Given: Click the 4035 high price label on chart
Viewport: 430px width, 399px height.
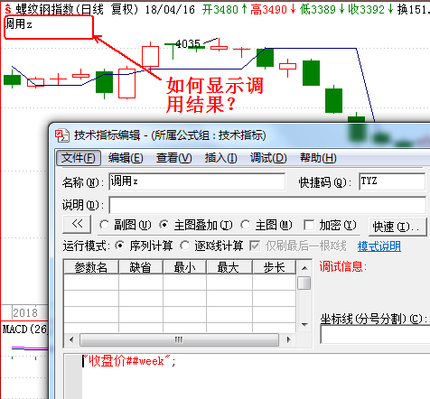Looking at the screenshot, I should coord(188,44).
